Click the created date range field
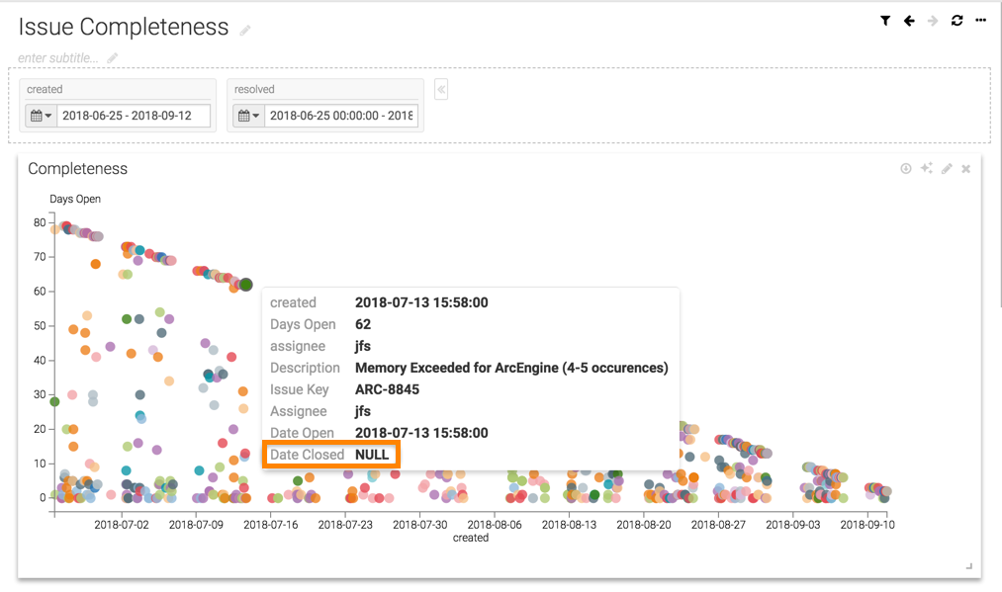Image resolution: width=1002 pixels, height=592 pixels. [134, 116]
